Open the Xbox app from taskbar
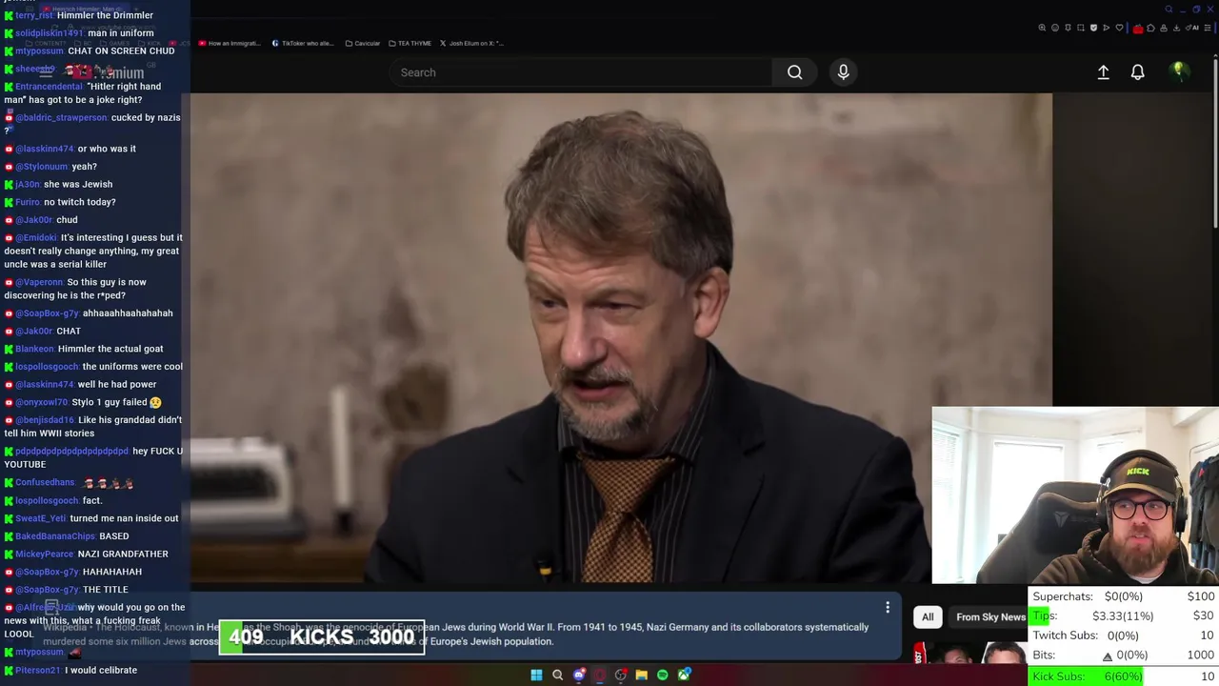 (x=684, y=676)
